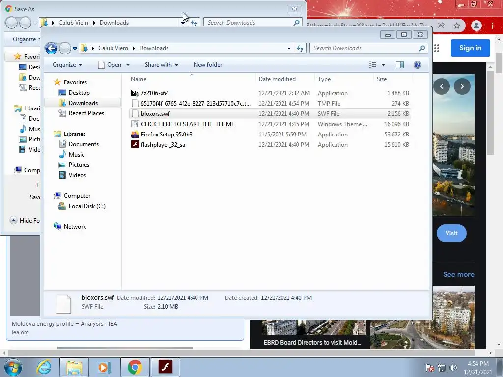Image resolution: width=503 pixels, height=377 pixels.
Task: Select Downloads in Explorer navigation pane
Action: pos(83,103)
